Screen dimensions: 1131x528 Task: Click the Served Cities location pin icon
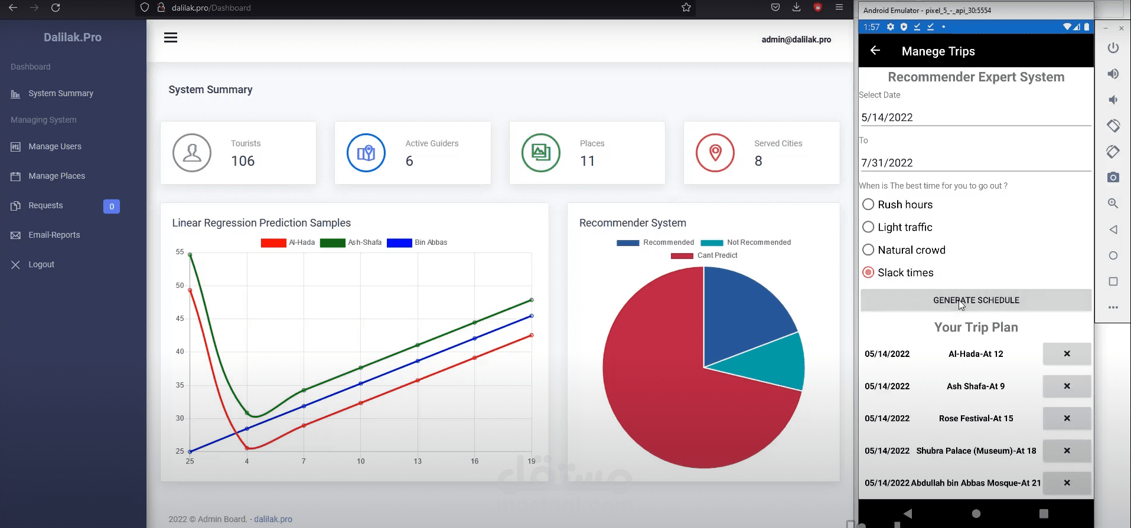click(715, 153)
